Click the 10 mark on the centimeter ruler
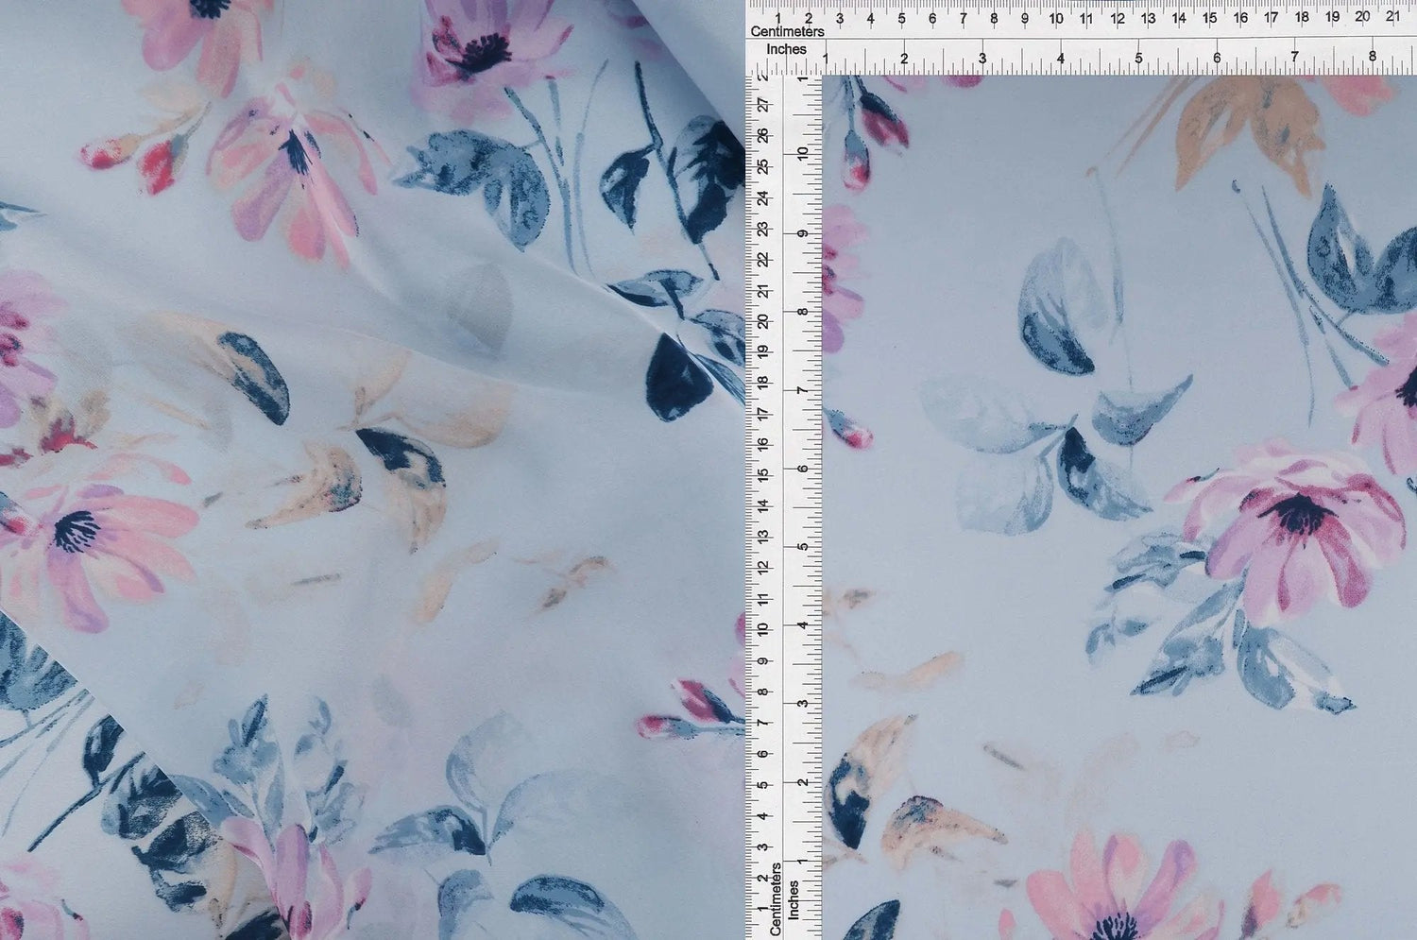Viewport: 1417px width, 940px height. (x=1057, y=16)
